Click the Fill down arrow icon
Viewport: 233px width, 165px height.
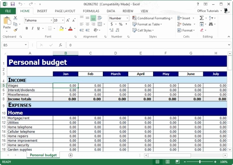[x=202, y=24]
